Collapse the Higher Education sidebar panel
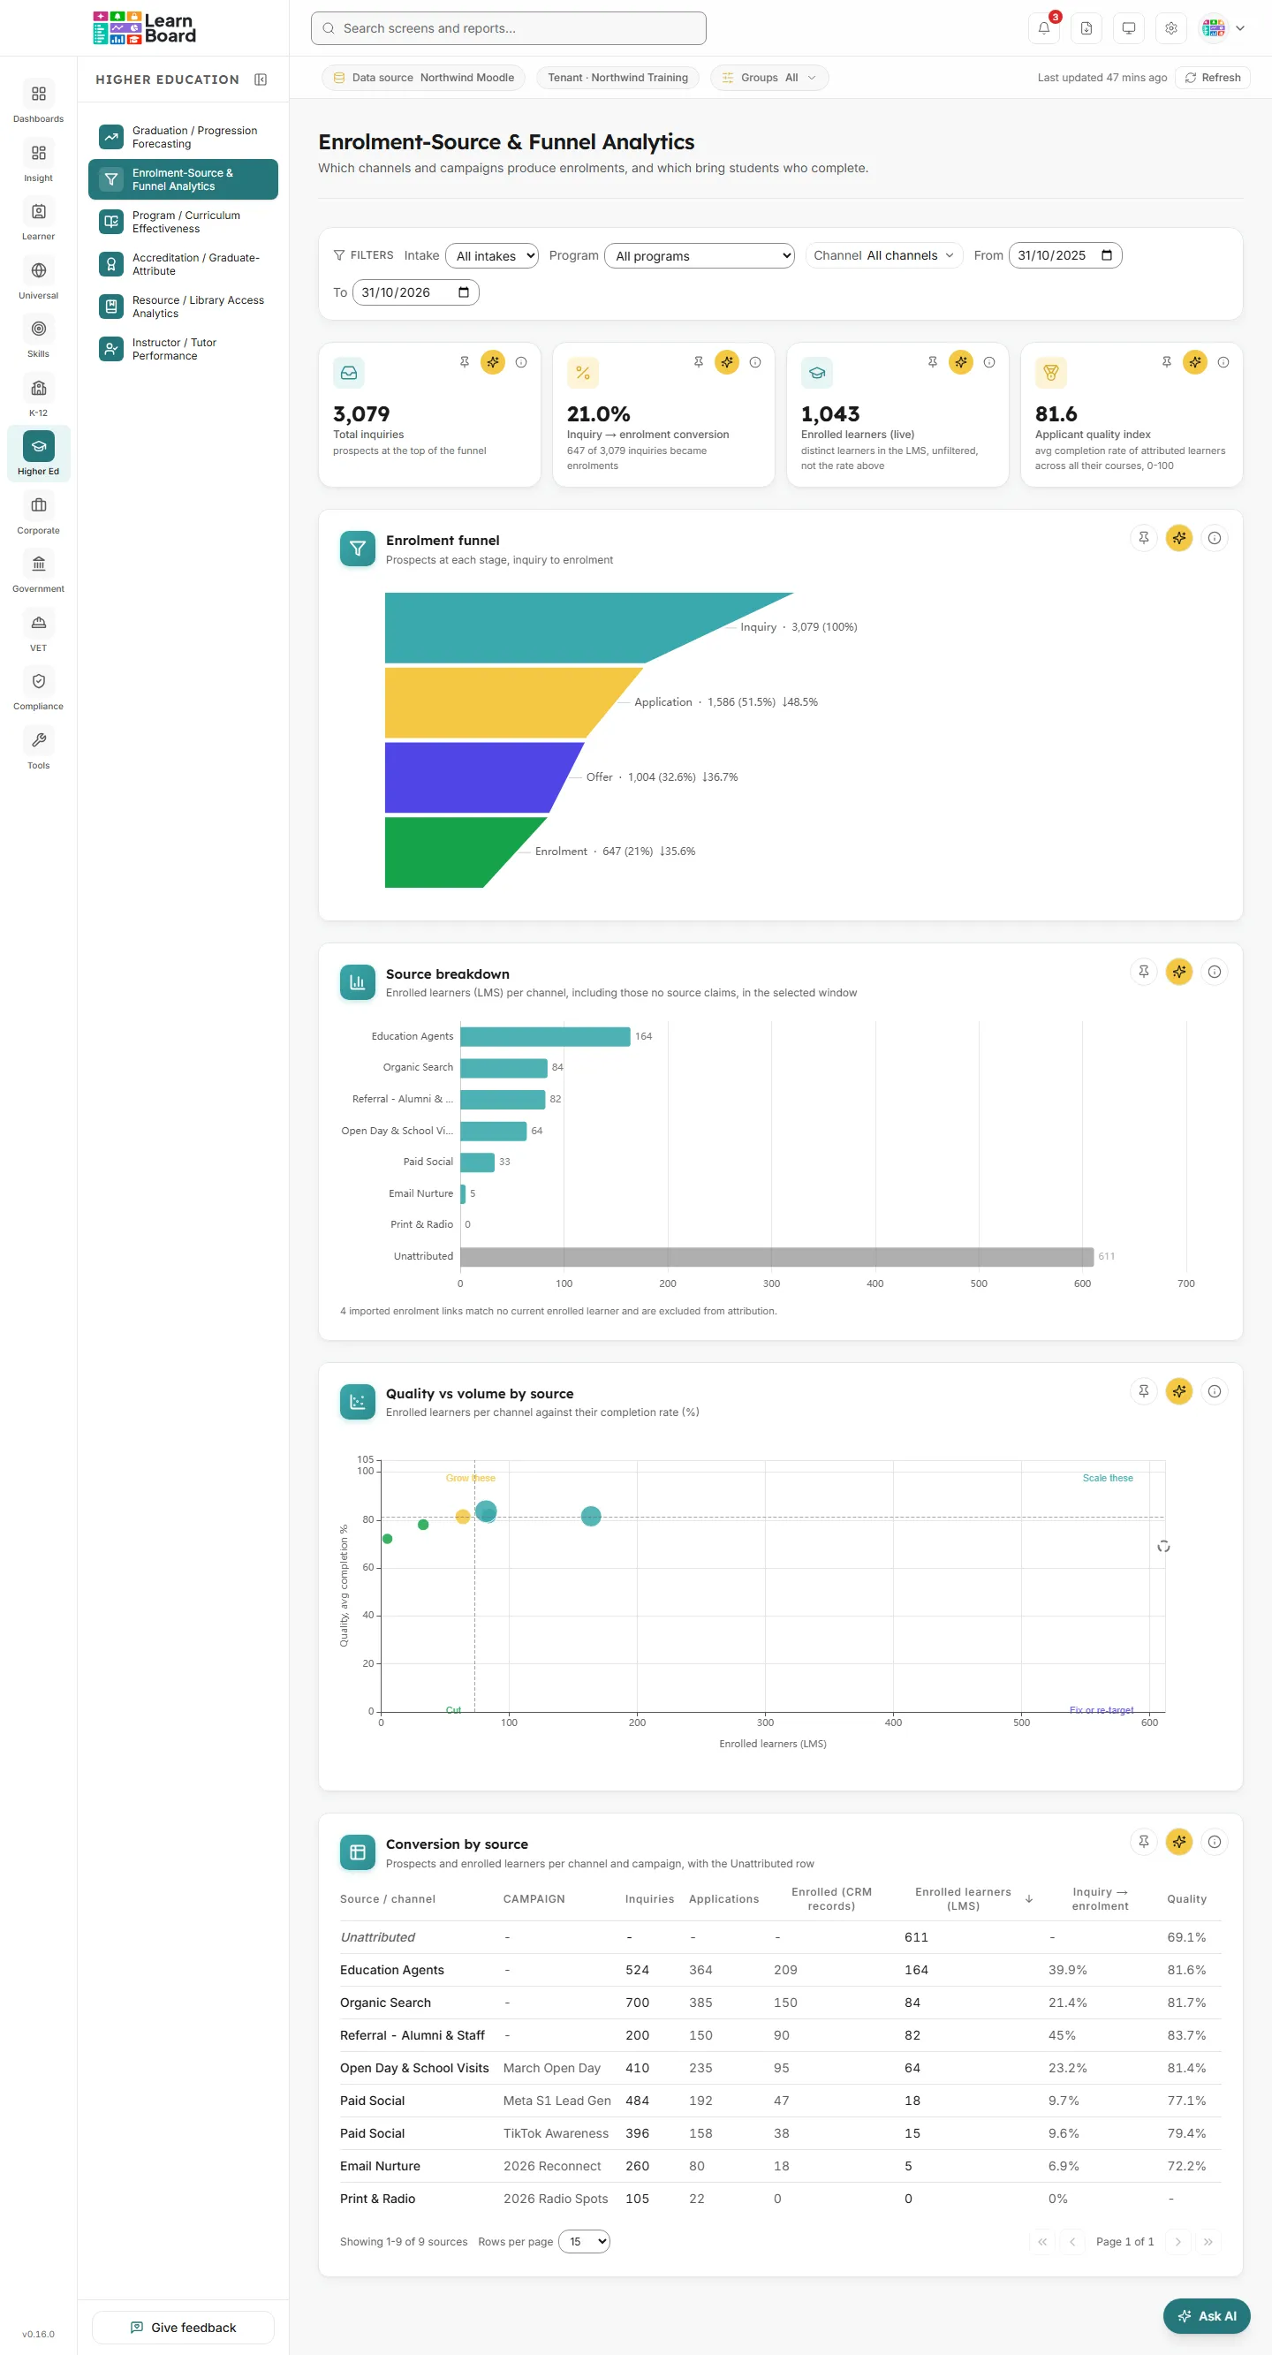Image resolution: width=1272 pixels, height=2355 pixels. (261, 80)
